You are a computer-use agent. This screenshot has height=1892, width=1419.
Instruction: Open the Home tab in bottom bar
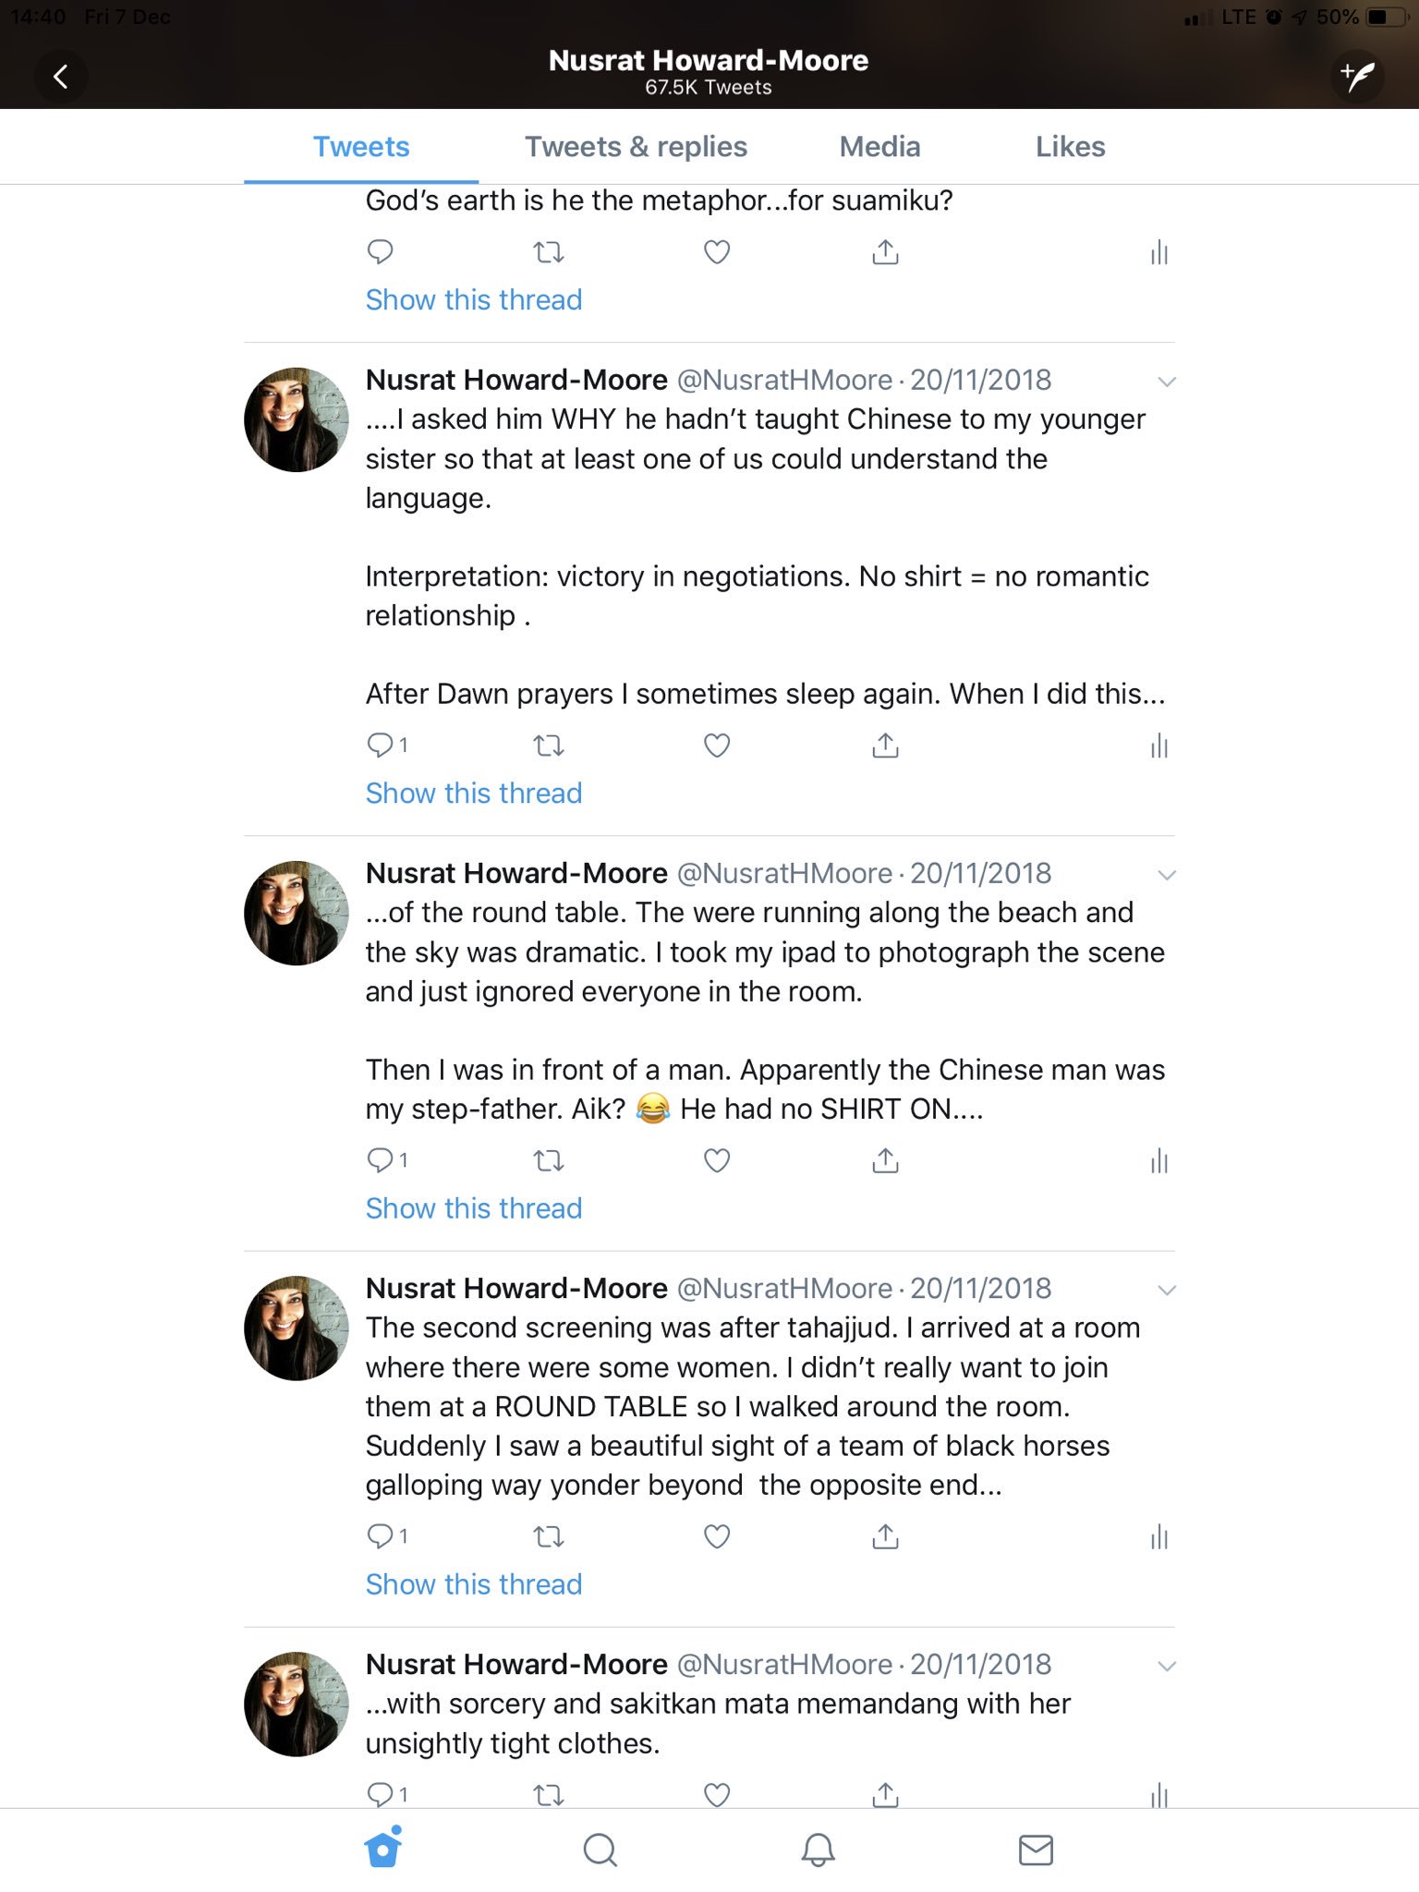click(383, 1848)
